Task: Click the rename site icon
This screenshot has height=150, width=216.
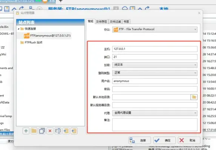Action: coord(58,131)
